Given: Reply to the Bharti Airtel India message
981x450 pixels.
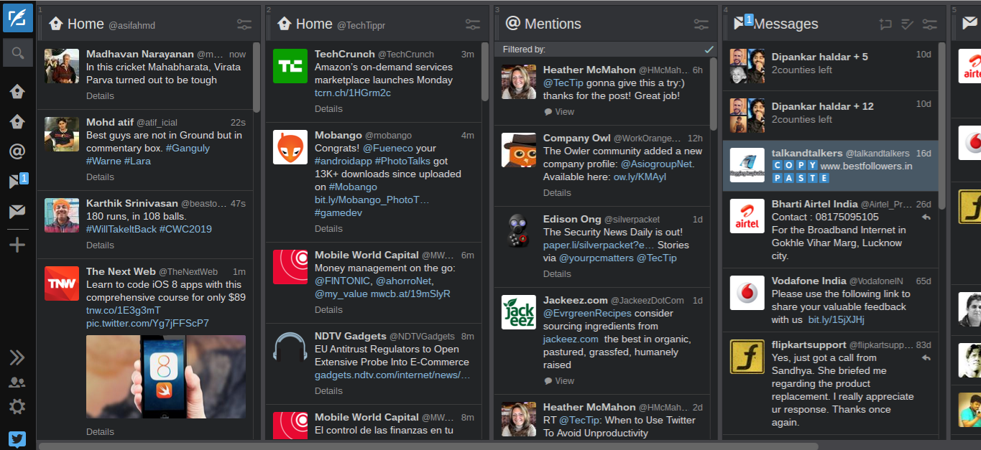Looking at the screenshot, I should coord(926,217).
